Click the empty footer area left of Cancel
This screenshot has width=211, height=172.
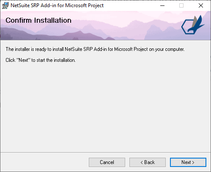pyautogui.click(x=44, y=162)
